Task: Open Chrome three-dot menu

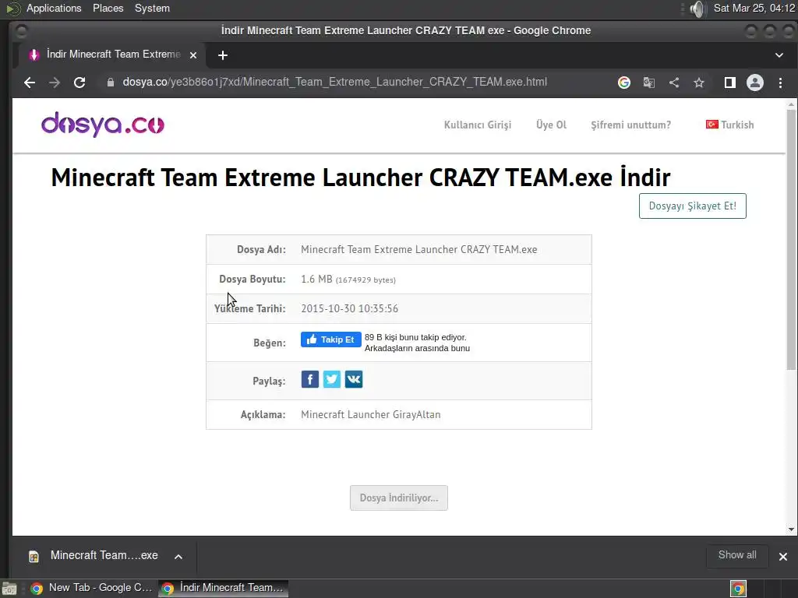Action: pos(780,83)
